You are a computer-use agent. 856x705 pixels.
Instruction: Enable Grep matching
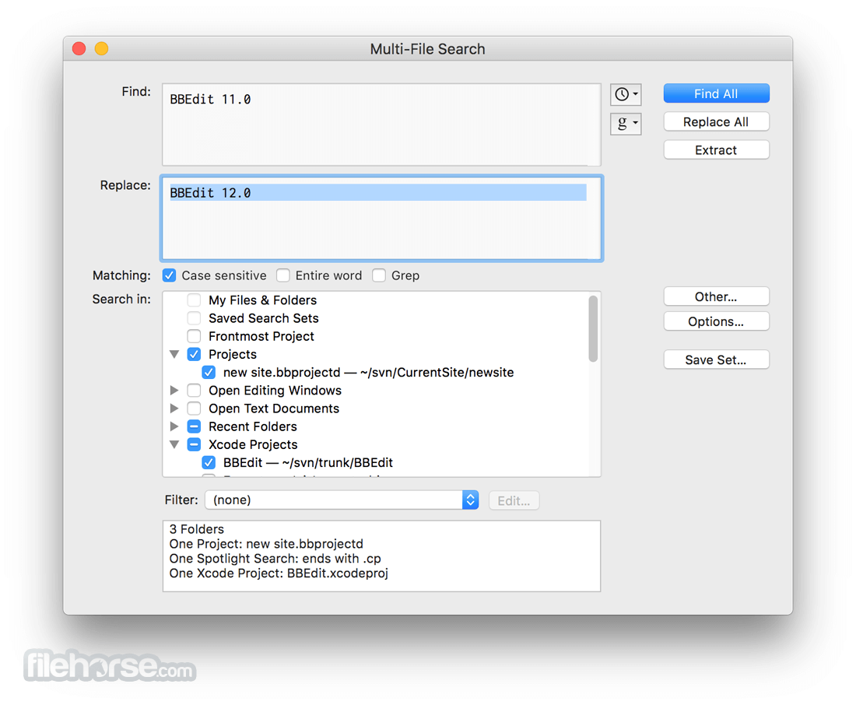click(x=379, y=275)
